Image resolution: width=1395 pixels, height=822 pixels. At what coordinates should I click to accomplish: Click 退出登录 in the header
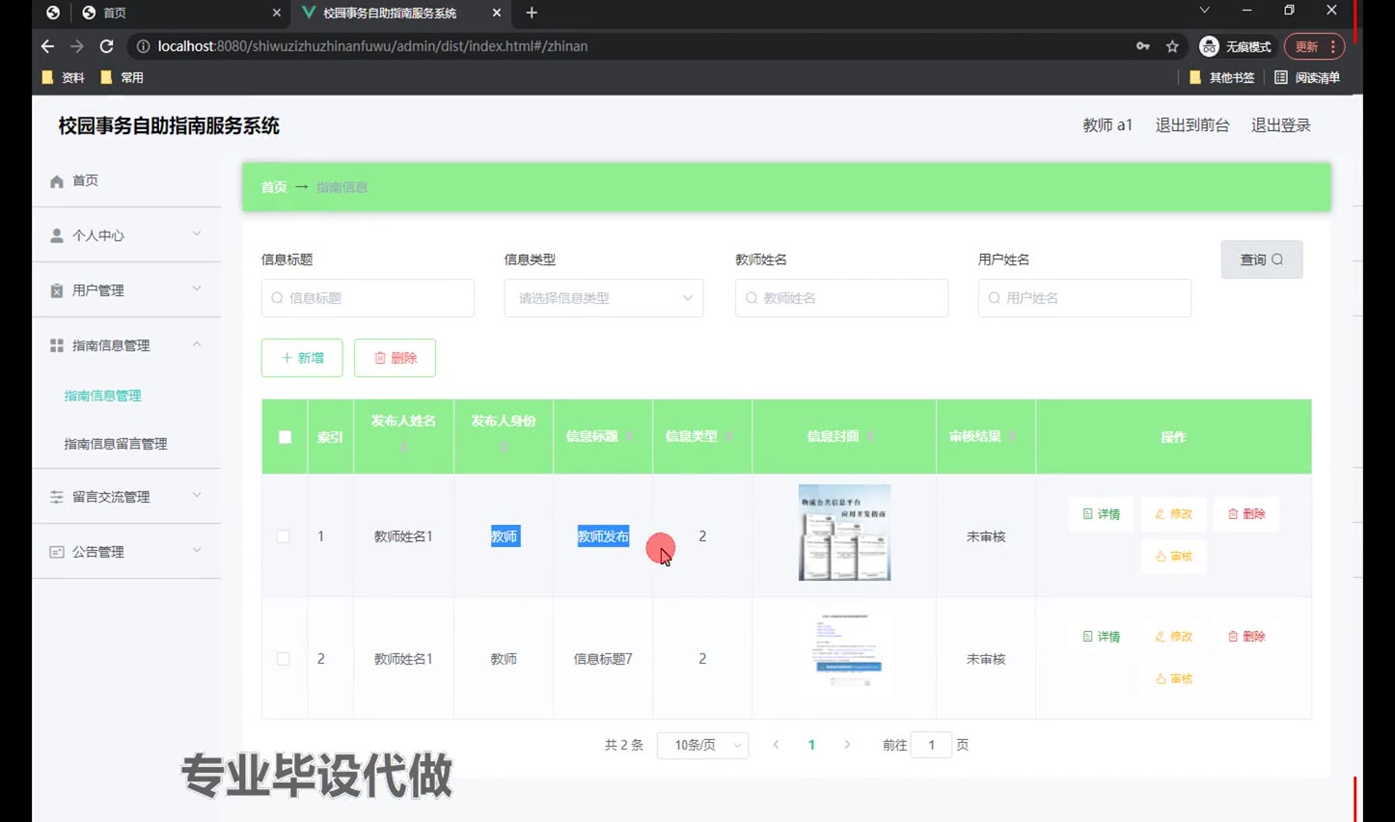pos(1280,125)
